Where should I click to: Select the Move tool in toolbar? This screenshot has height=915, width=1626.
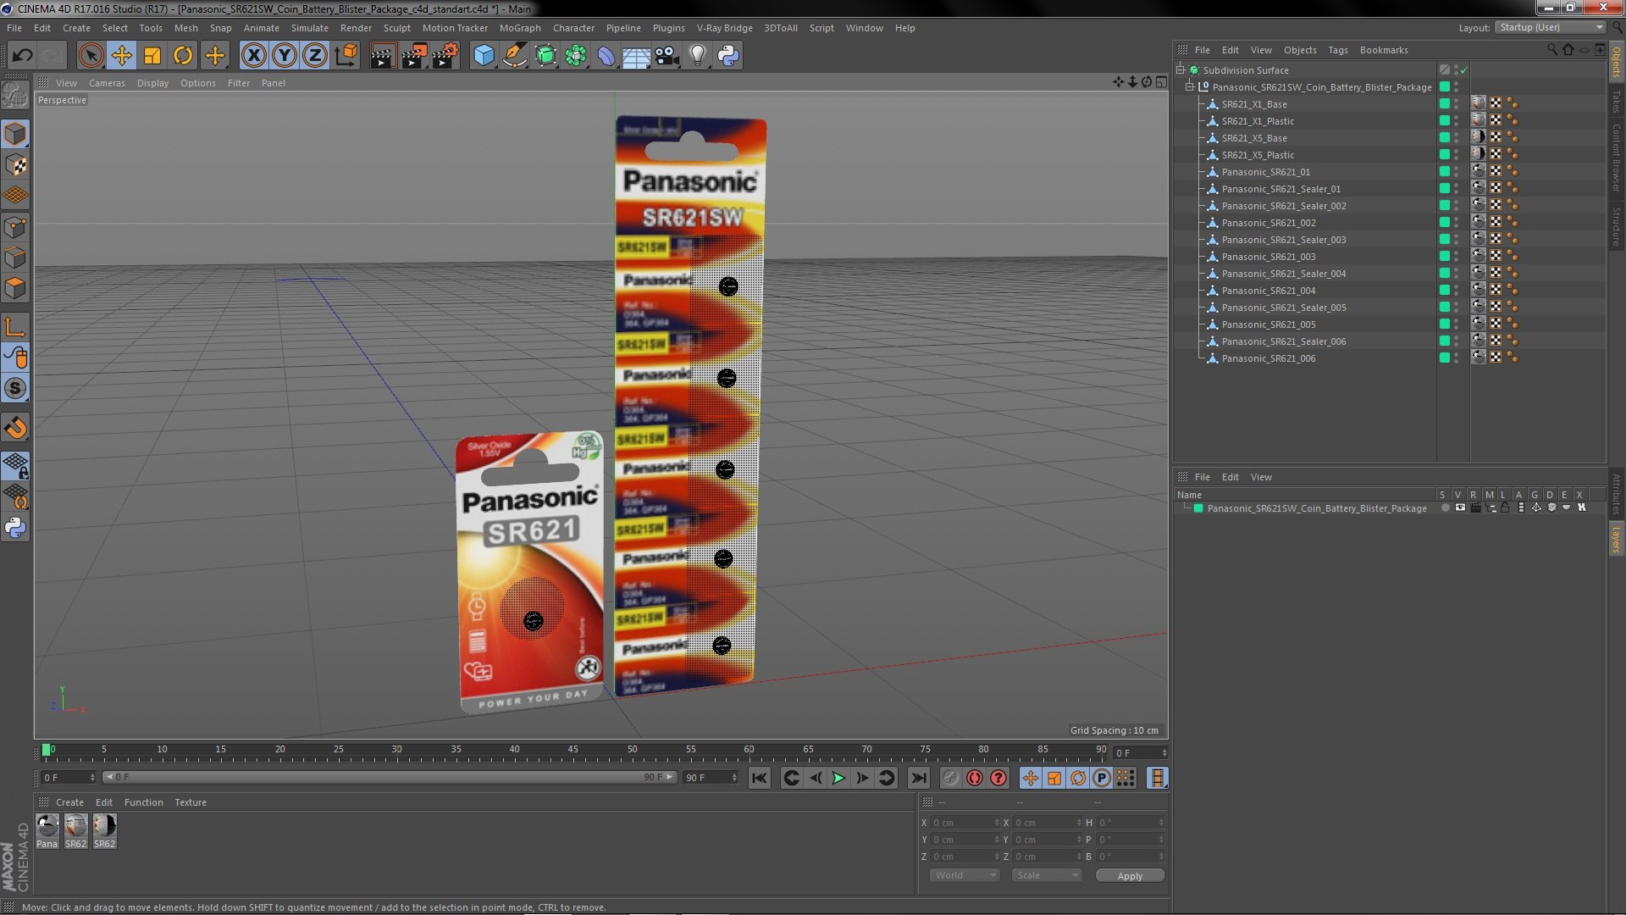[x=121, y=56]
